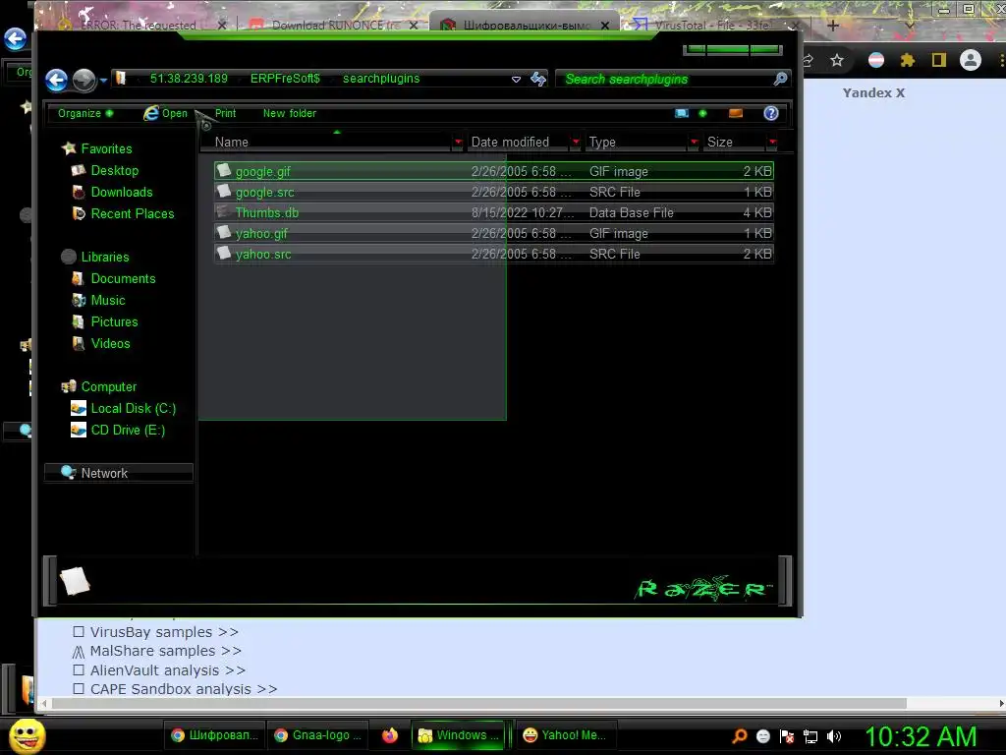Click the Thumbs.db file icon

[223, 212]
